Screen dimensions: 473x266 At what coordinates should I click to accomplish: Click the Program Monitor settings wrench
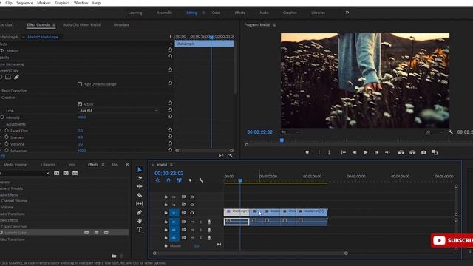(451, 132)
